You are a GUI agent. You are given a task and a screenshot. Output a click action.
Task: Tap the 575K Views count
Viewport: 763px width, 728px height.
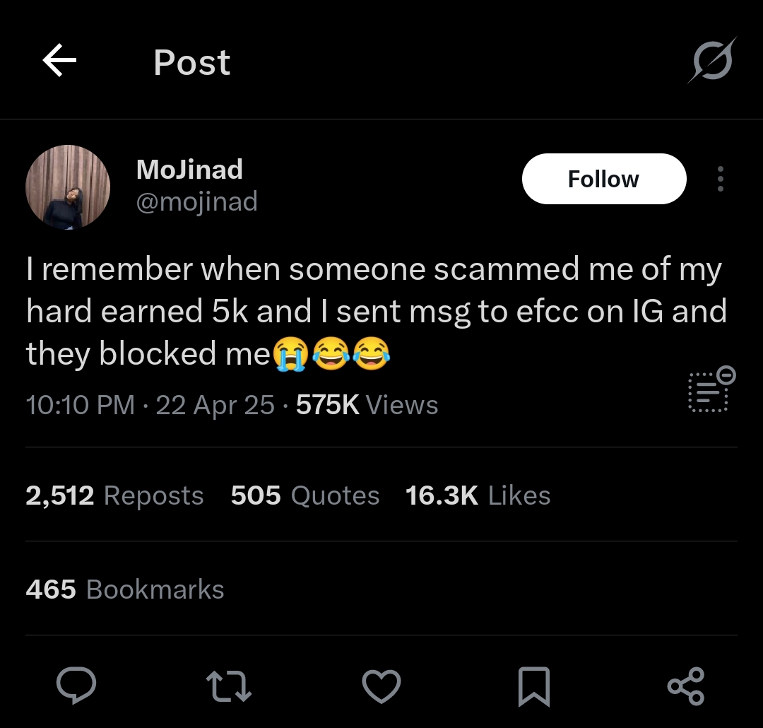click(367, 405)
